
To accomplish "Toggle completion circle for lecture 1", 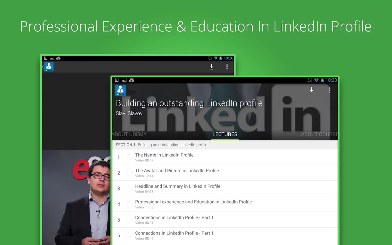I will pos(129,157).
